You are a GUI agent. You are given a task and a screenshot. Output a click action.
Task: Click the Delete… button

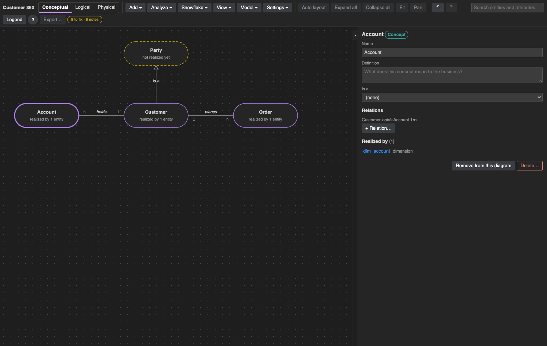click(x=529, y=166)
